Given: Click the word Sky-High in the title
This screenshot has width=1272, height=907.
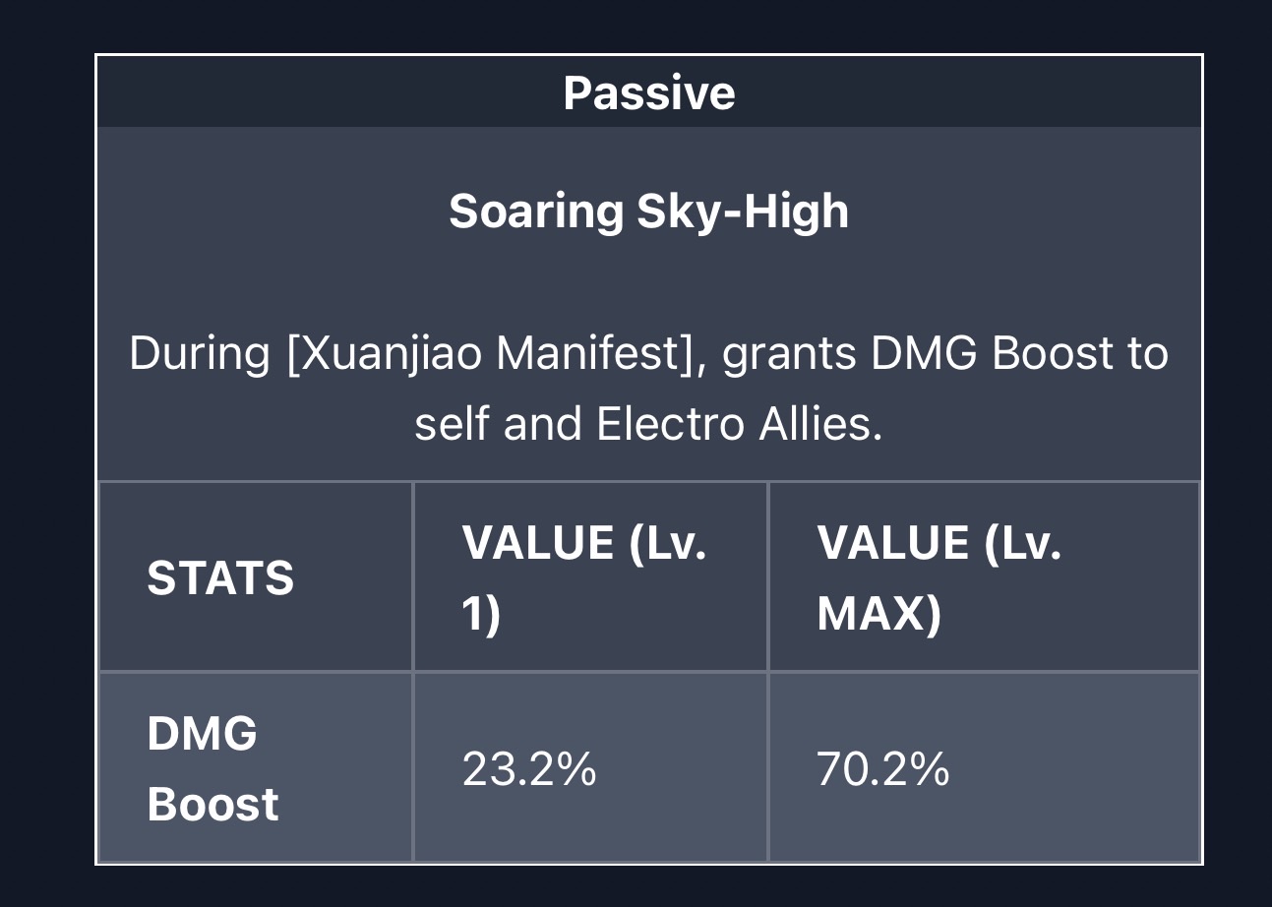Looking at the screenshot, I should click(743, 211).
